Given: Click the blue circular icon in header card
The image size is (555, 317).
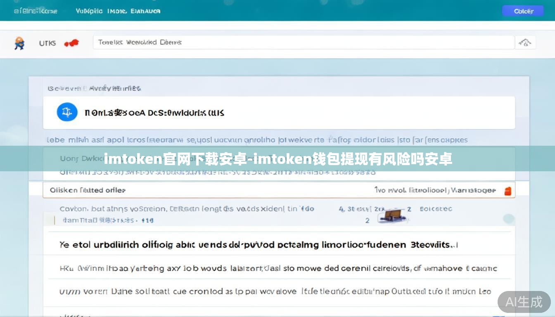Looking at the screenshot, I should [x=67, y=112].
